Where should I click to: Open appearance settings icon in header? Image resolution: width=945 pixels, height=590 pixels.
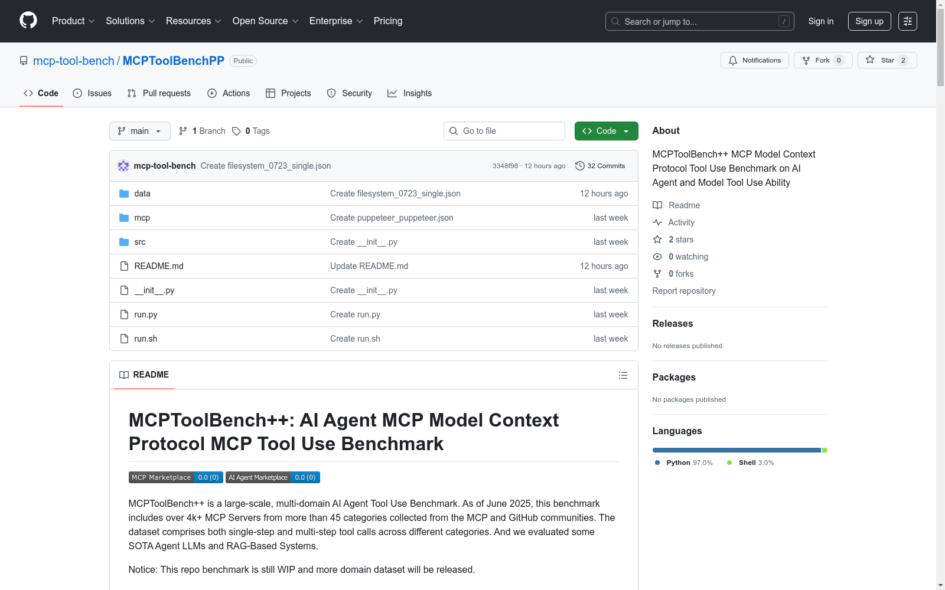908,21
